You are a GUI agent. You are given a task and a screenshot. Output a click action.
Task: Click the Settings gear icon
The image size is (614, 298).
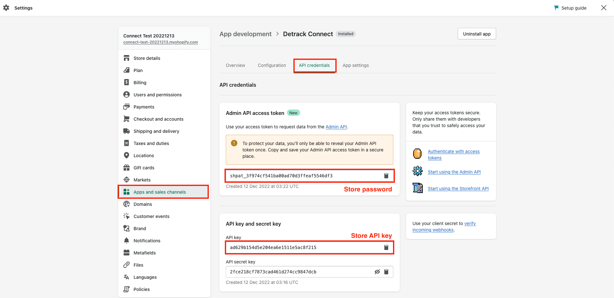pos(6,8)
